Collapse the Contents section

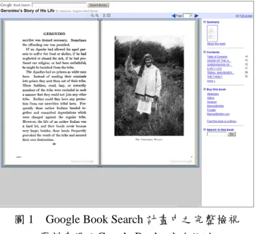pos(205,52)
